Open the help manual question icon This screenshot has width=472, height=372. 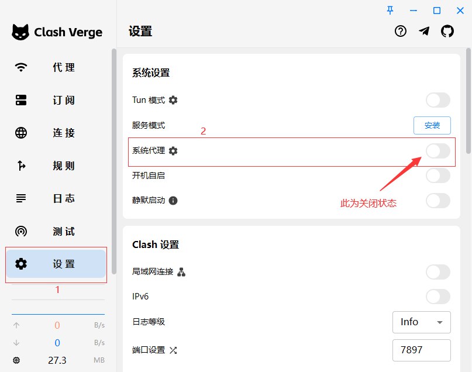(401, 32)
